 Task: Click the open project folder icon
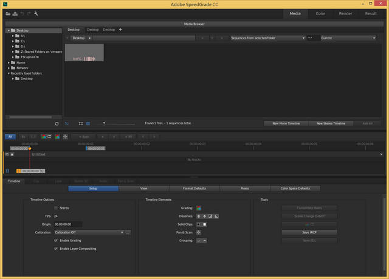point(8,13)
